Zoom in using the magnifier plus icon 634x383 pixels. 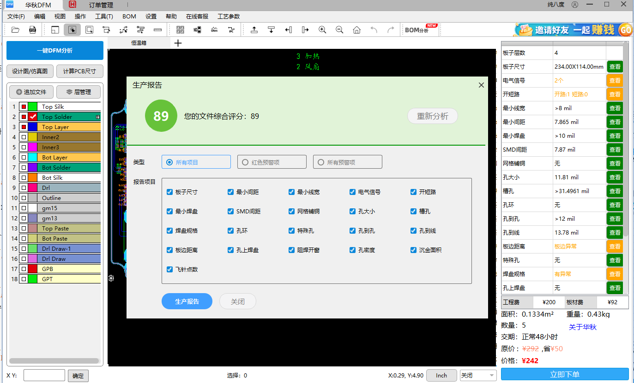pos(322,30)
